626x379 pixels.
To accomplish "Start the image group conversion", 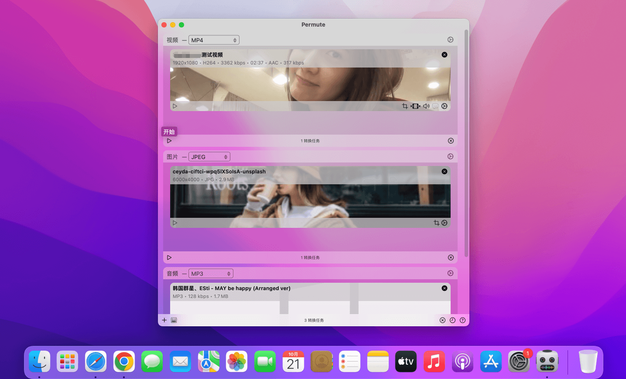I will [x=169, y=257].
